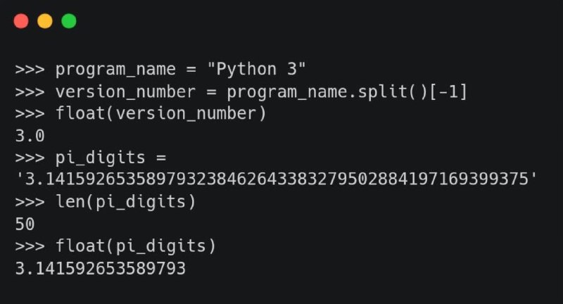Click the 50 output value
Viewport: 563px width, 304px height.
click(25, 224)
